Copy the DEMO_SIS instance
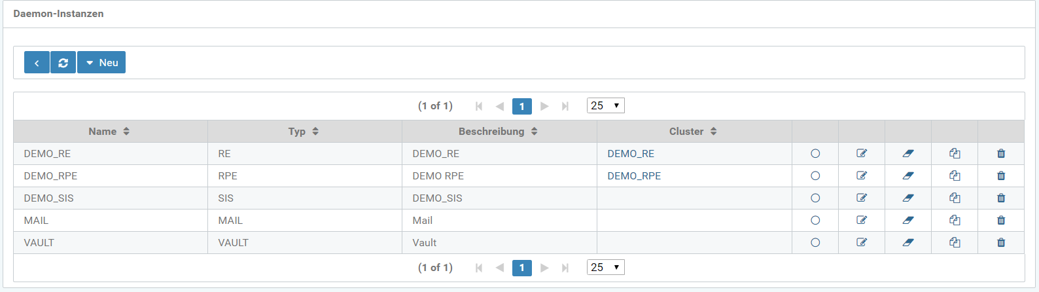The image size is (1039, 292). pos(954,198)
